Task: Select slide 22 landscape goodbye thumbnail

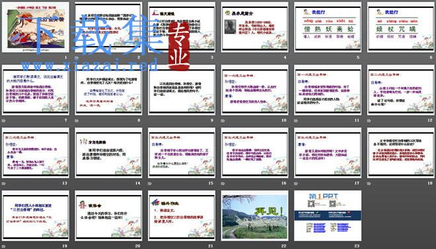Action: click(x=255, y=215)
